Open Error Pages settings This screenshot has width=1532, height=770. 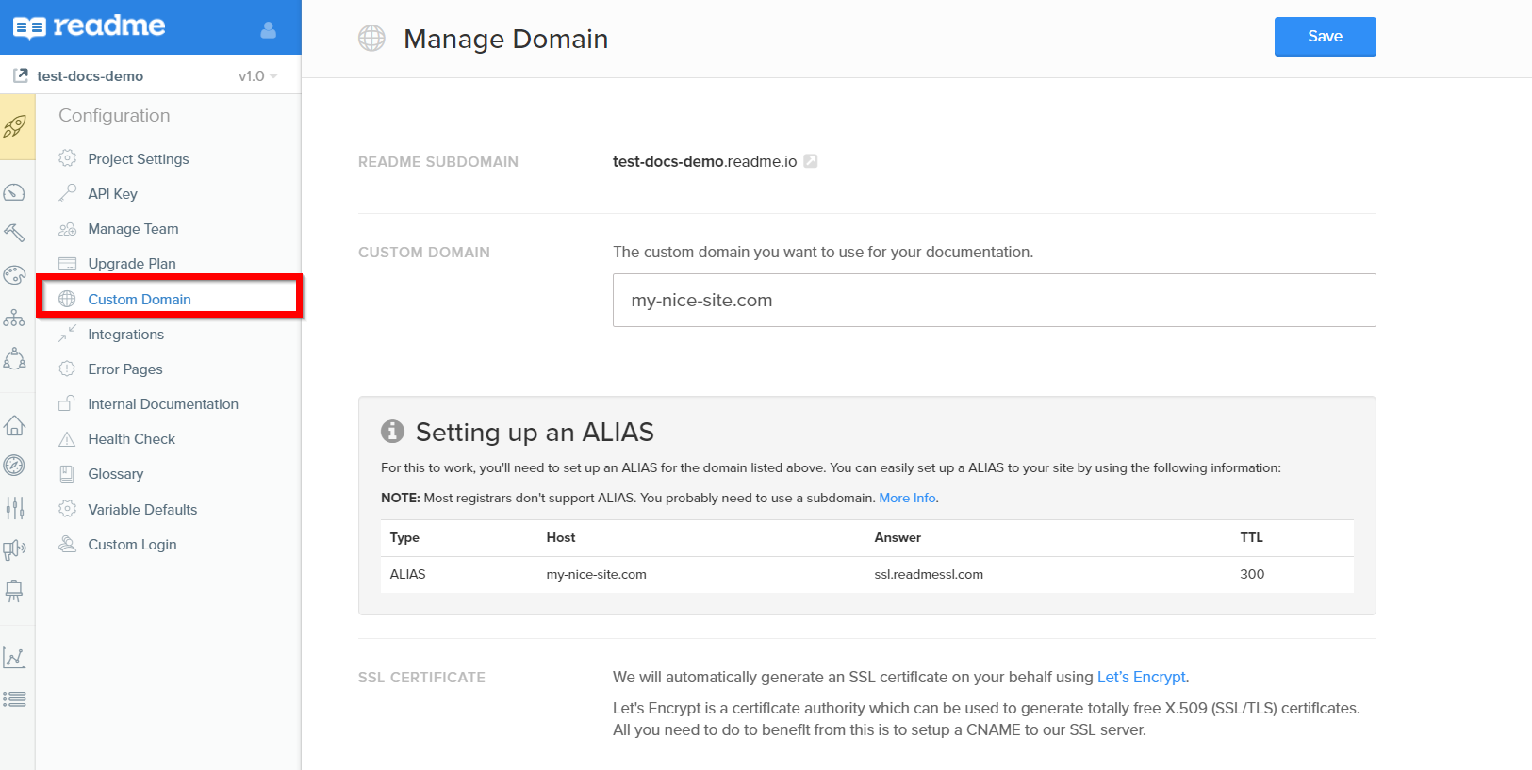coord(125,369)
